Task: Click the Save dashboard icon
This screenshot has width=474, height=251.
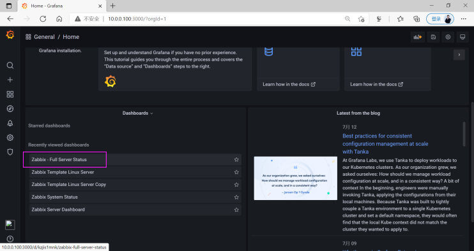Action: tap(433, 37)
